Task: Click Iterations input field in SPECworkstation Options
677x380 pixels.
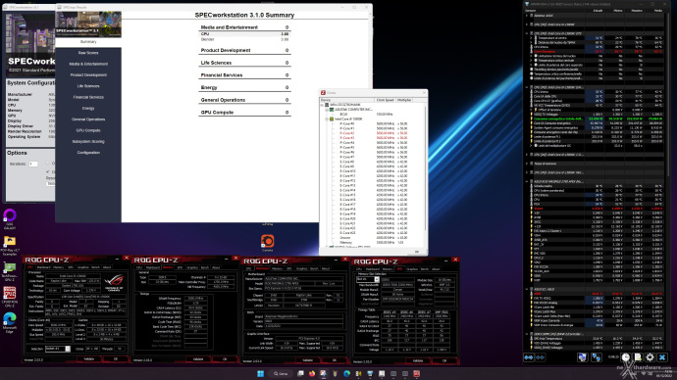Action: pos(33,164)
